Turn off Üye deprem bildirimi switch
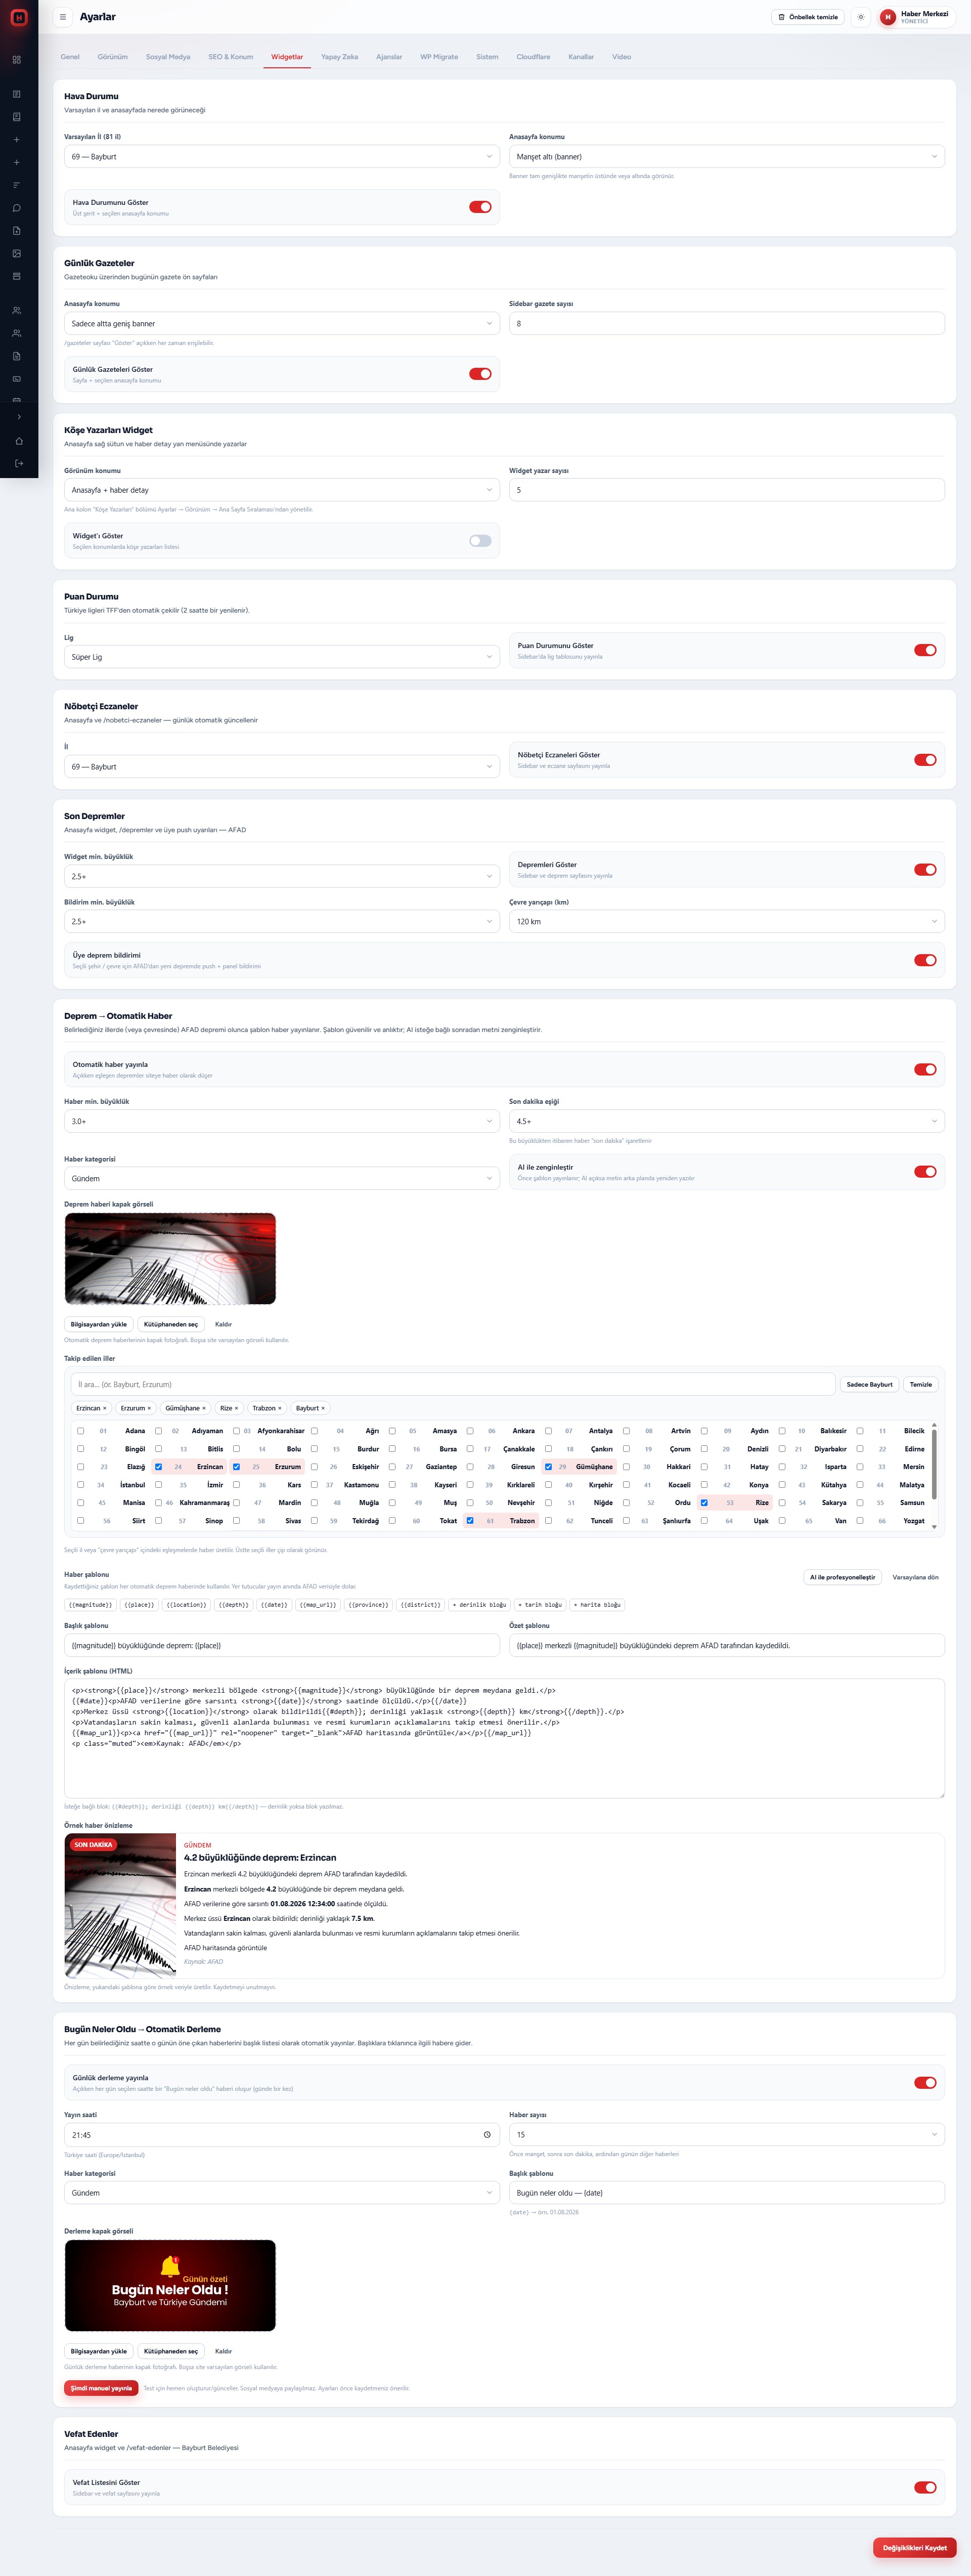 (x=925, y=960)
